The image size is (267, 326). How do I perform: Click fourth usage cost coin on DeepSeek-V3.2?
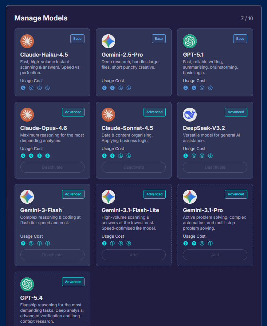pos(211,156)
